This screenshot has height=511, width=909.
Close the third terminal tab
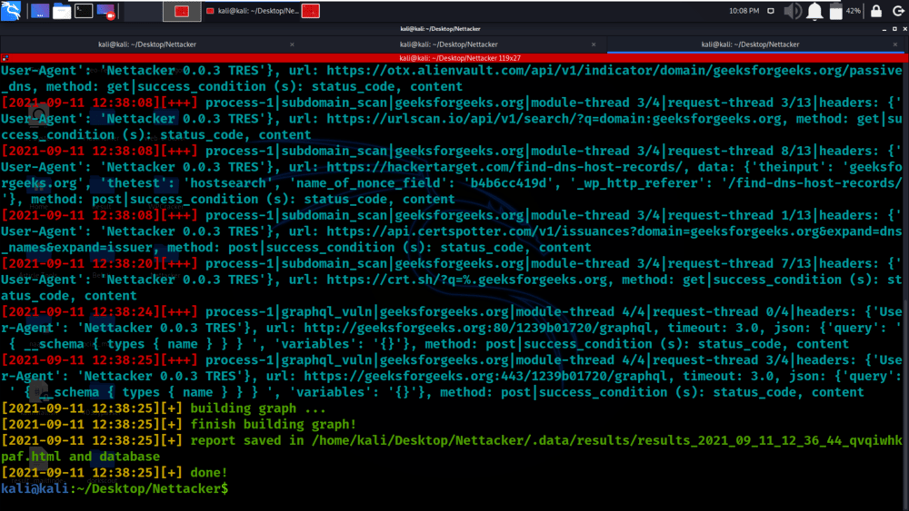click(895, 44)
